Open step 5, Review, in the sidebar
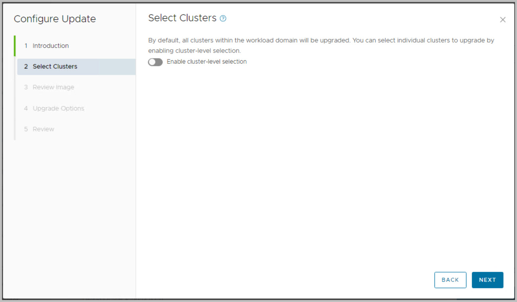This screenshot has width=517, height=302. click(43, 129)
